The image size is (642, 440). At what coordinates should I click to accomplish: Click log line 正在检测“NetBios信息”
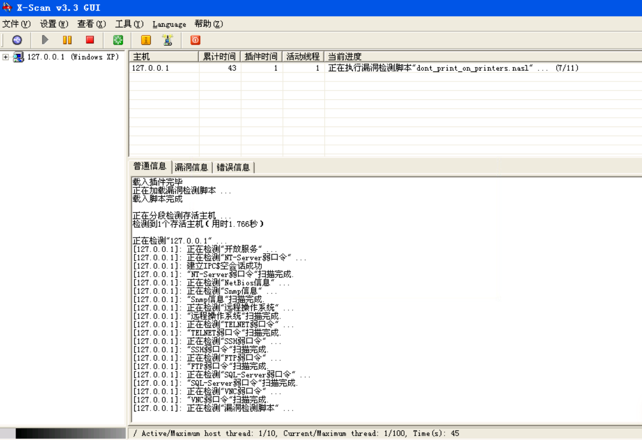(x=211, y=282)
